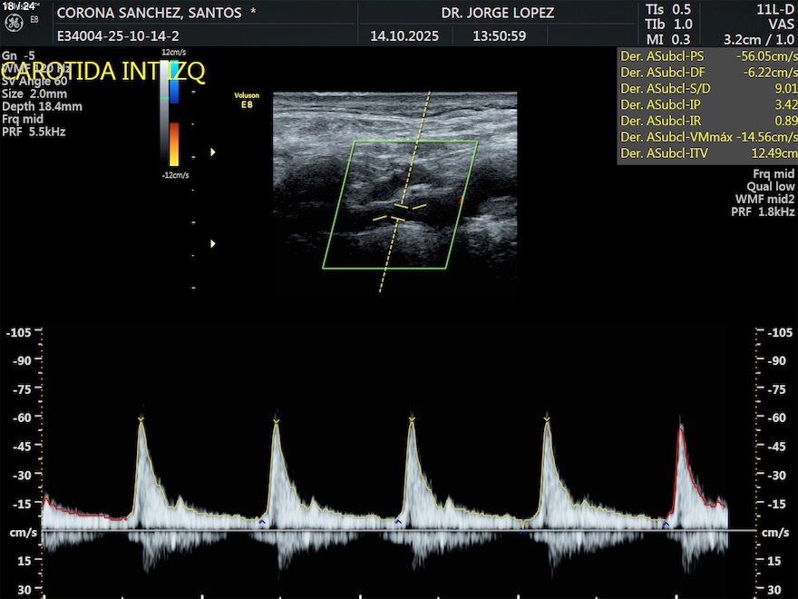Click the DR. JORGE LOPEZ header field
Screen dimensions: 798x599
[x=497, y=13]
